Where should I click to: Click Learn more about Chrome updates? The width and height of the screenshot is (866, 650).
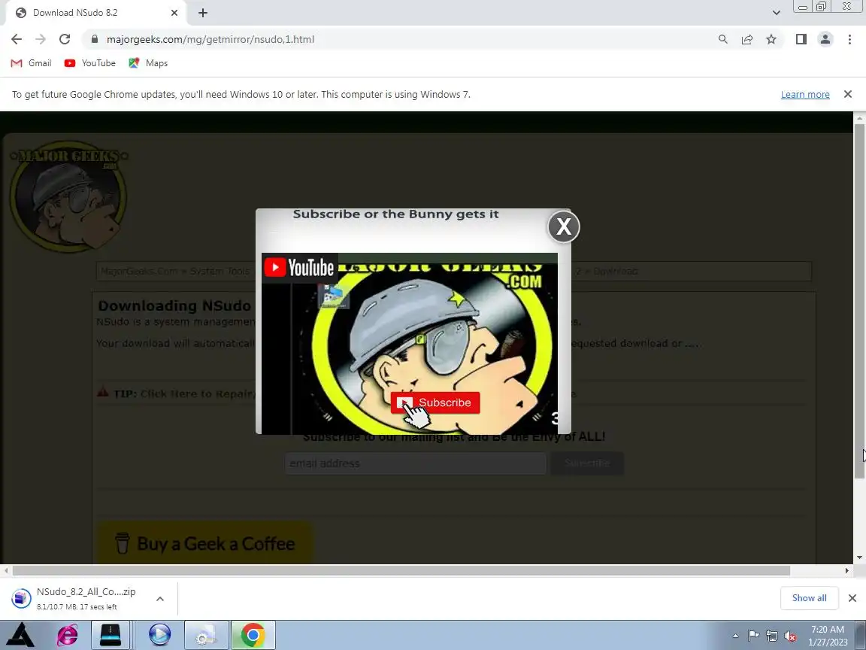[804, 95]
